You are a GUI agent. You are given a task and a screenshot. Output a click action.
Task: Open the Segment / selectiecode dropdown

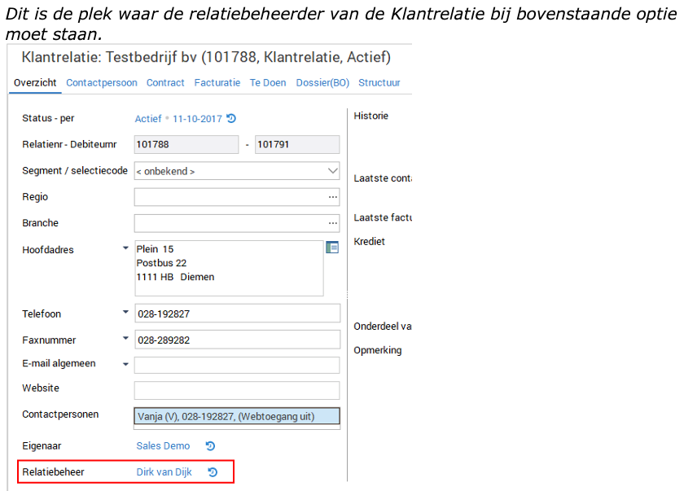pos(333,170)
